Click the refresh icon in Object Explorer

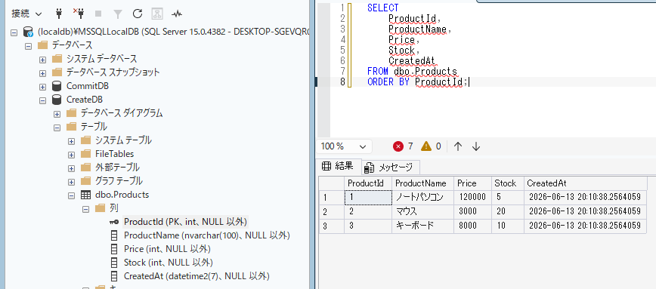click(138, 14)
